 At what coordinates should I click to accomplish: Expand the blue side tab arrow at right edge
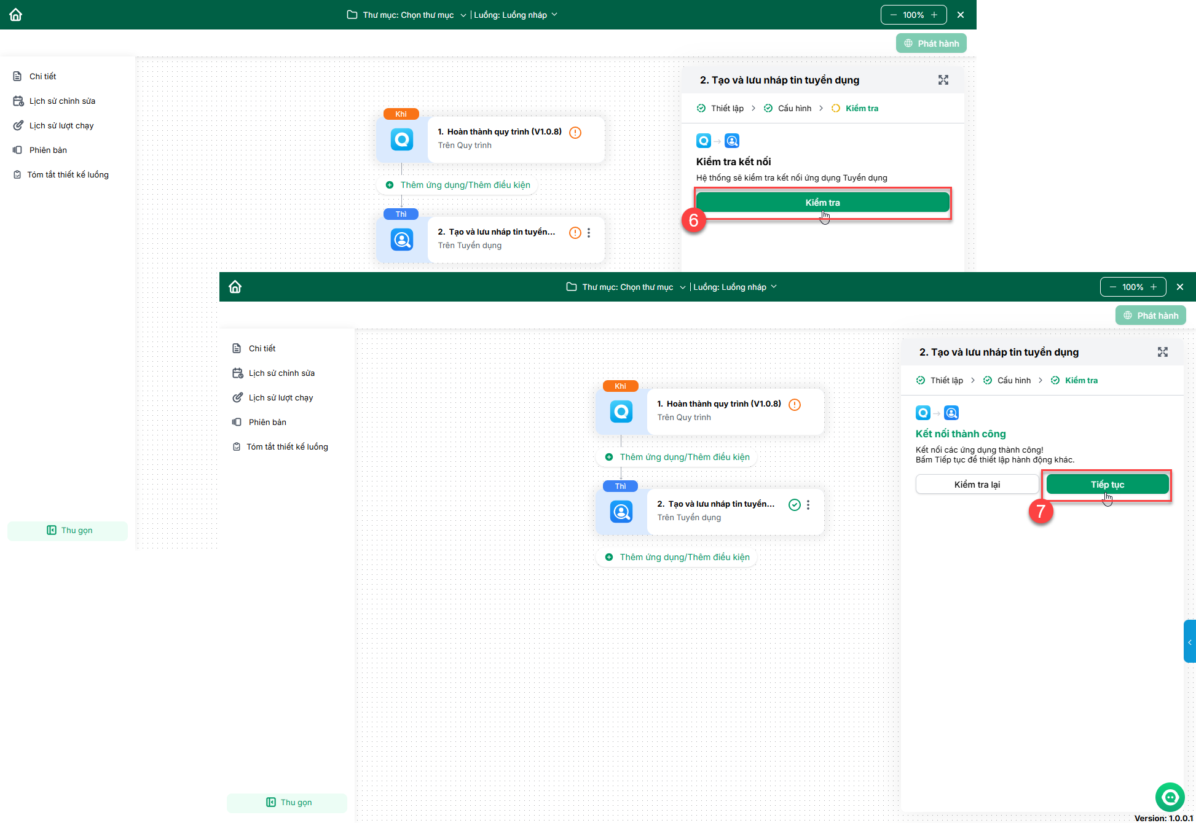1189,642
